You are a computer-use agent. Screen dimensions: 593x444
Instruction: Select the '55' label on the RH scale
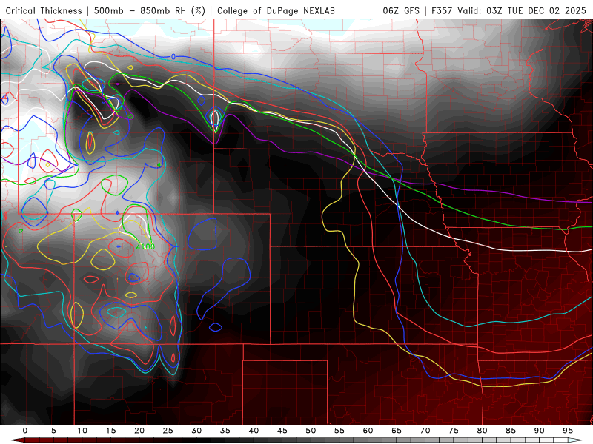pyautogui.click(x=339, y=431)
